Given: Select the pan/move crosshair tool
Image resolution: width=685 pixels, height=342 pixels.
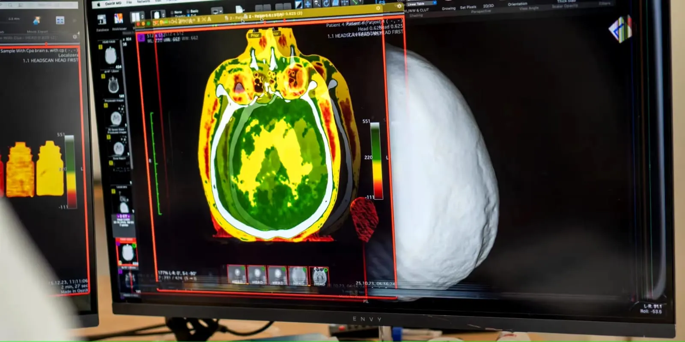Looking at the screenshot, I should (308, 4).
